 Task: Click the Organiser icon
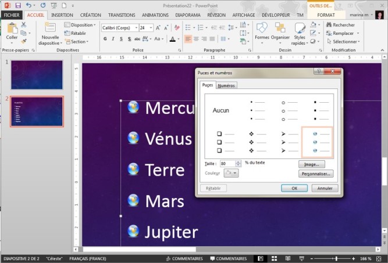(x=280, y=30)
